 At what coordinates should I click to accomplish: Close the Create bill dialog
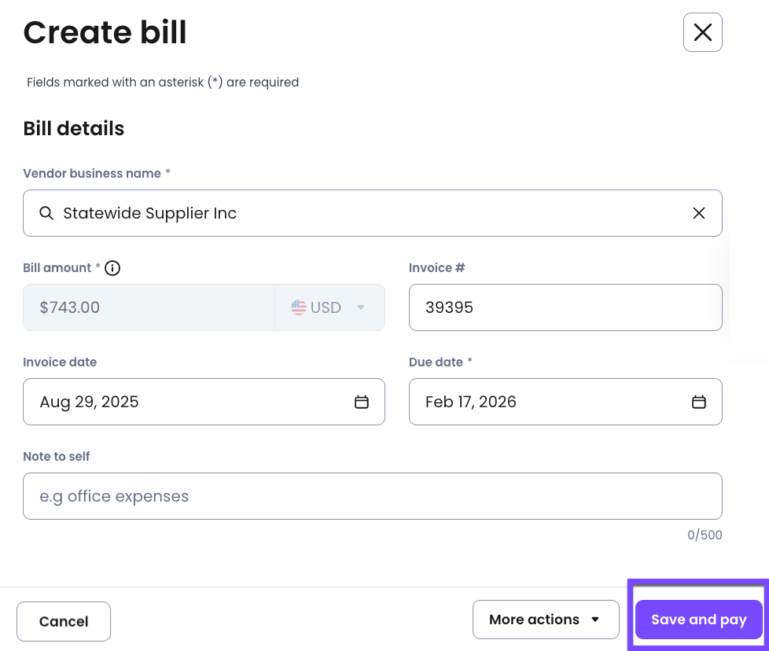point(702,32)
